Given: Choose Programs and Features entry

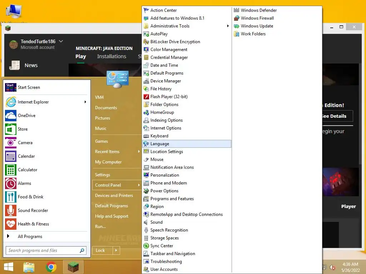Looking at the screenshot, I should 187,199.
